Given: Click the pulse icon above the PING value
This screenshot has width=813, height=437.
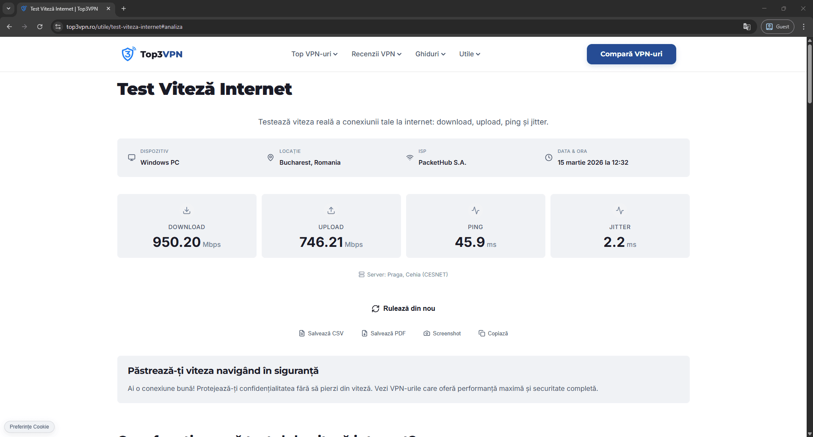Looking at the screenshot, I should [x=475, y=210].
